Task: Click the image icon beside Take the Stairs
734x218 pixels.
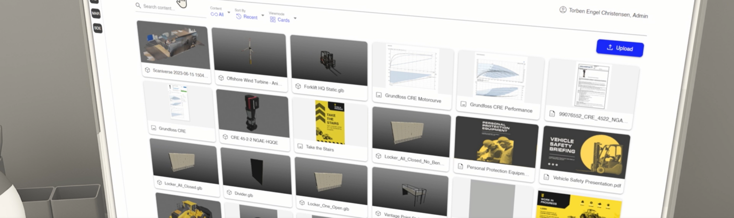Action: [x=300, y=146]
